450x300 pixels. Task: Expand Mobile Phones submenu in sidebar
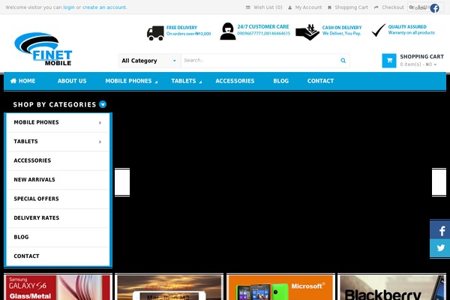click(100, 122)
